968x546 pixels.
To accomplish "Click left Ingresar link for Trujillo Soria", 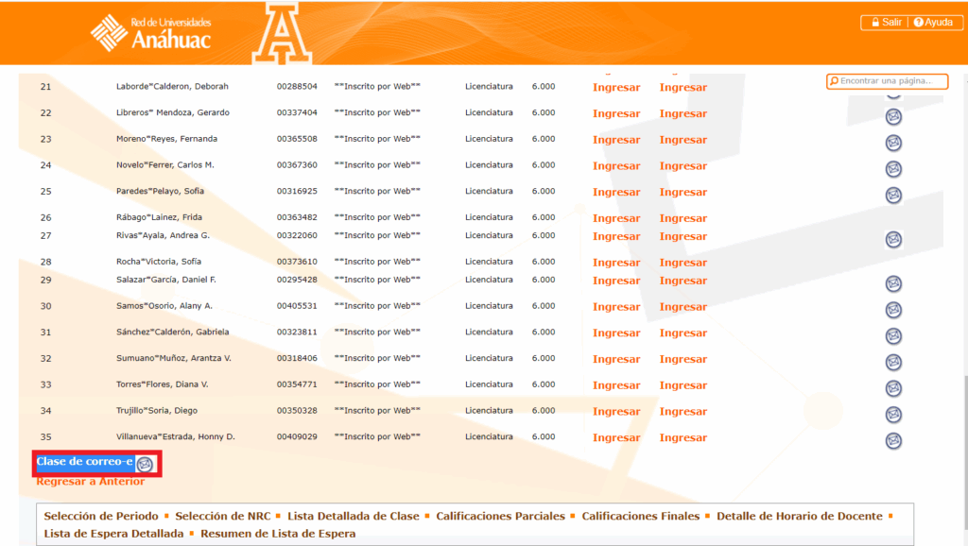I will 616,412.
